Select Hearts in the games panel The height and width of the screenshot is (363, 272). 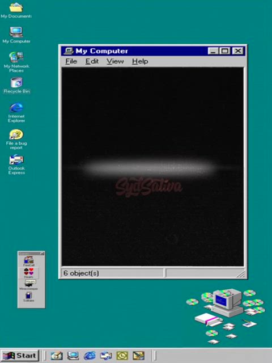(x=29, y=273)
